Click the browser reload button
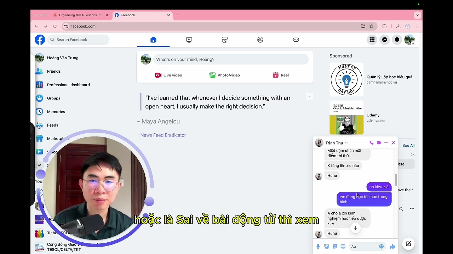Image resolution: width=453 pixels, height=254 pixels. (x=55, y=26)
